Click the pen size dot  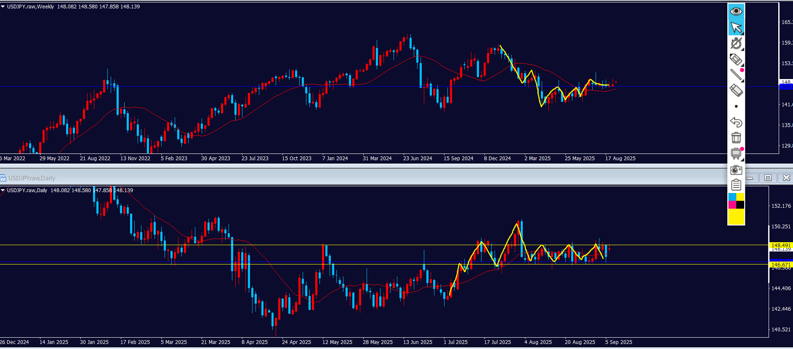click(x=736, y=106)
